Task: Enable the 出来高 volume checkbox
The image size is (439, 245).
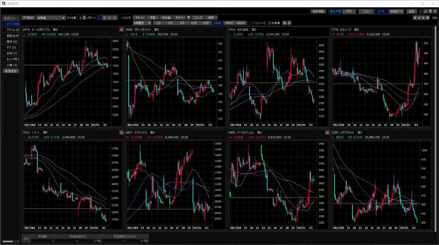Action: click(270, 22)
